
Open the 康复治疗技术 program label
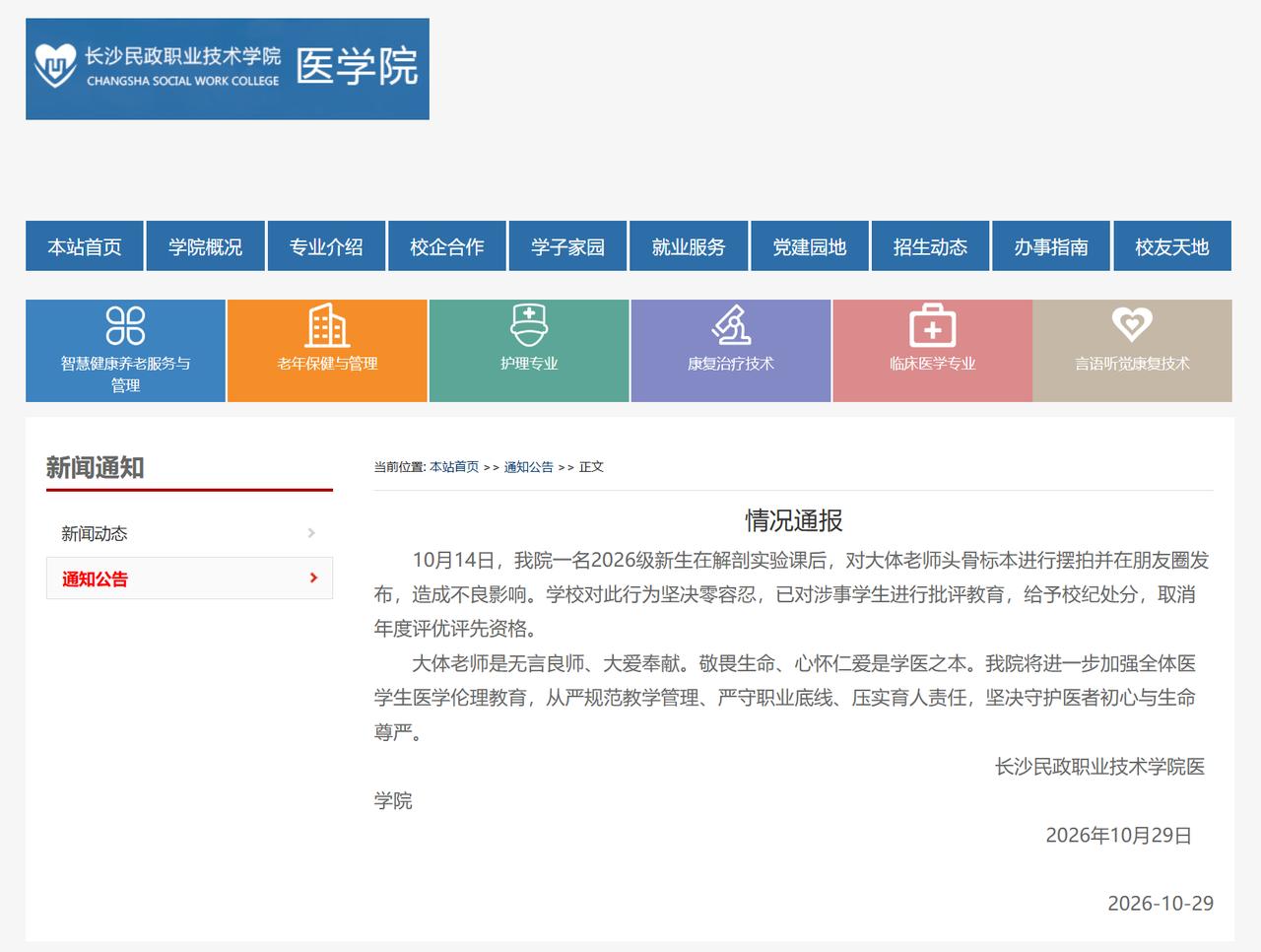pyautogui.click(x=731, y=364)
